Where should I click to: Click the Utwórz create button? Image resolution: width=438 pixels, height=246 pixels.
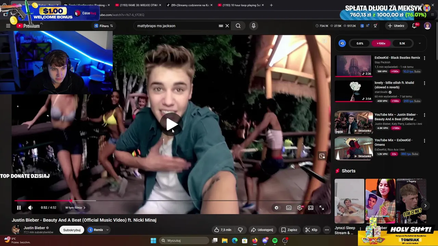pos(396,26)
